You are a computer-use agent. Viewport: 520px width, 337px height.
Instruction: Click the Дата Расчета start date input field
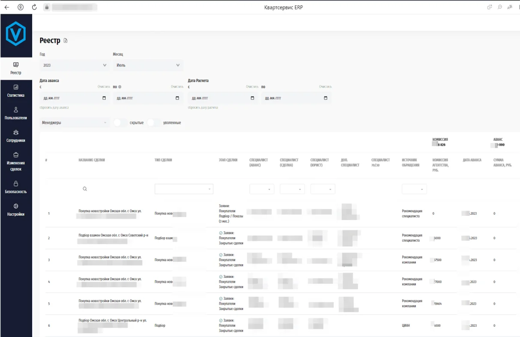tap(218, 98)
